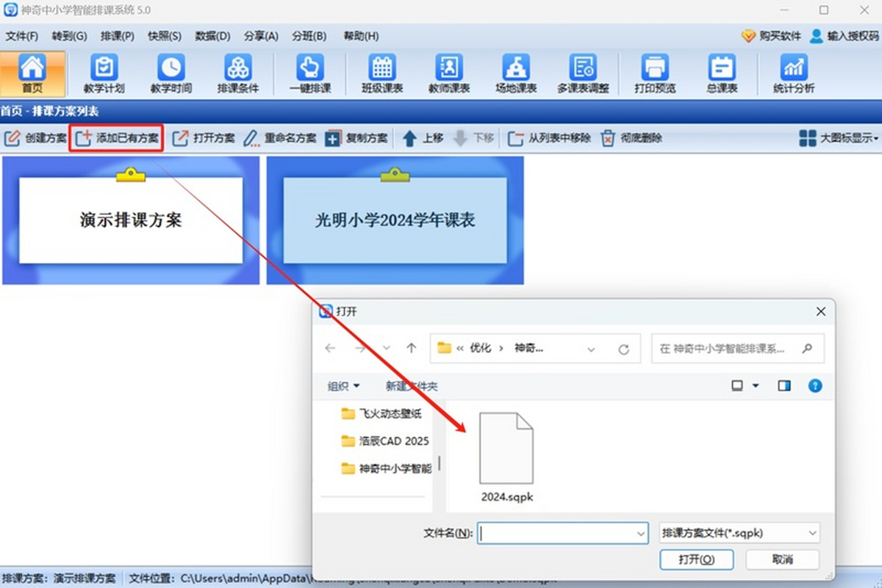Open the dialog help icon
Image resolution: width=882 pixels, height=588 pixels.
(x=814, y=385)
